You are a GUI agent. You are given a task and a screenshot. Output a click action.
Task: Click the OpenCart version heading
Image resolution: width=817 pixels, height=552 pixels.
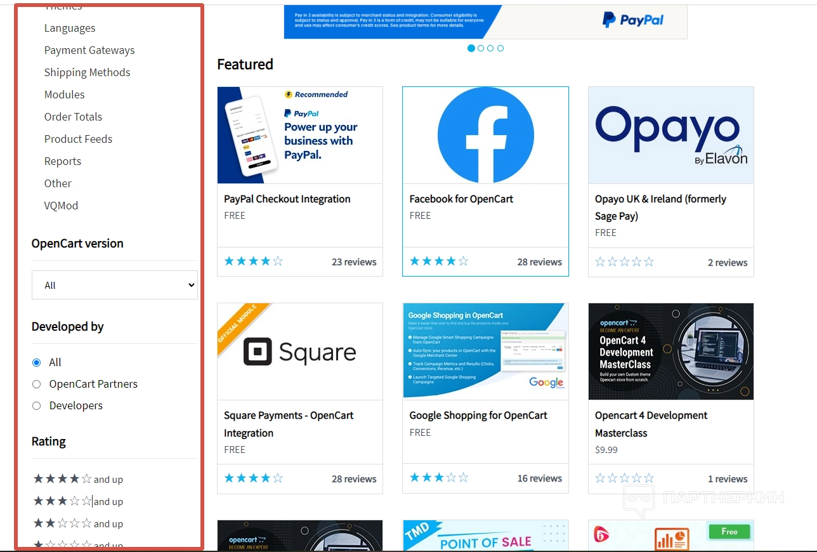[77, 244]
